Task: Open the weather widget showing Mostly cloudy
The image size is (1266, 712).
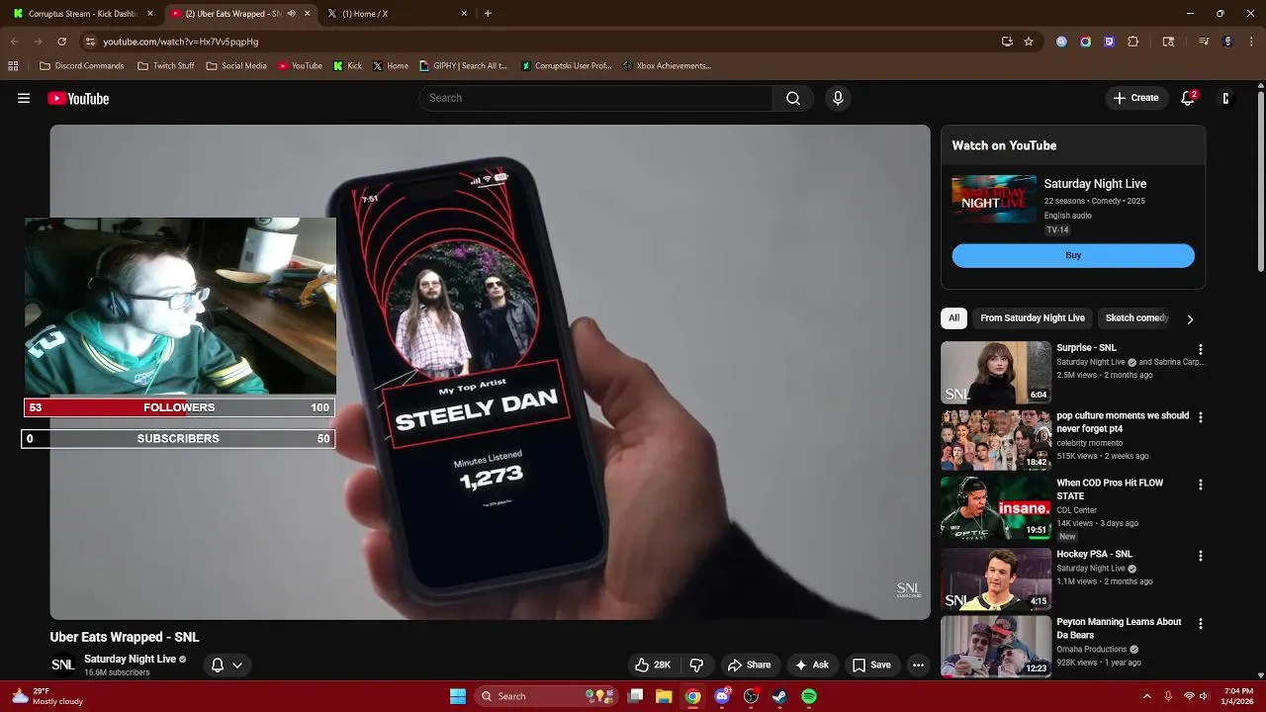Action: pyautogui.click(x=47, y=696)
